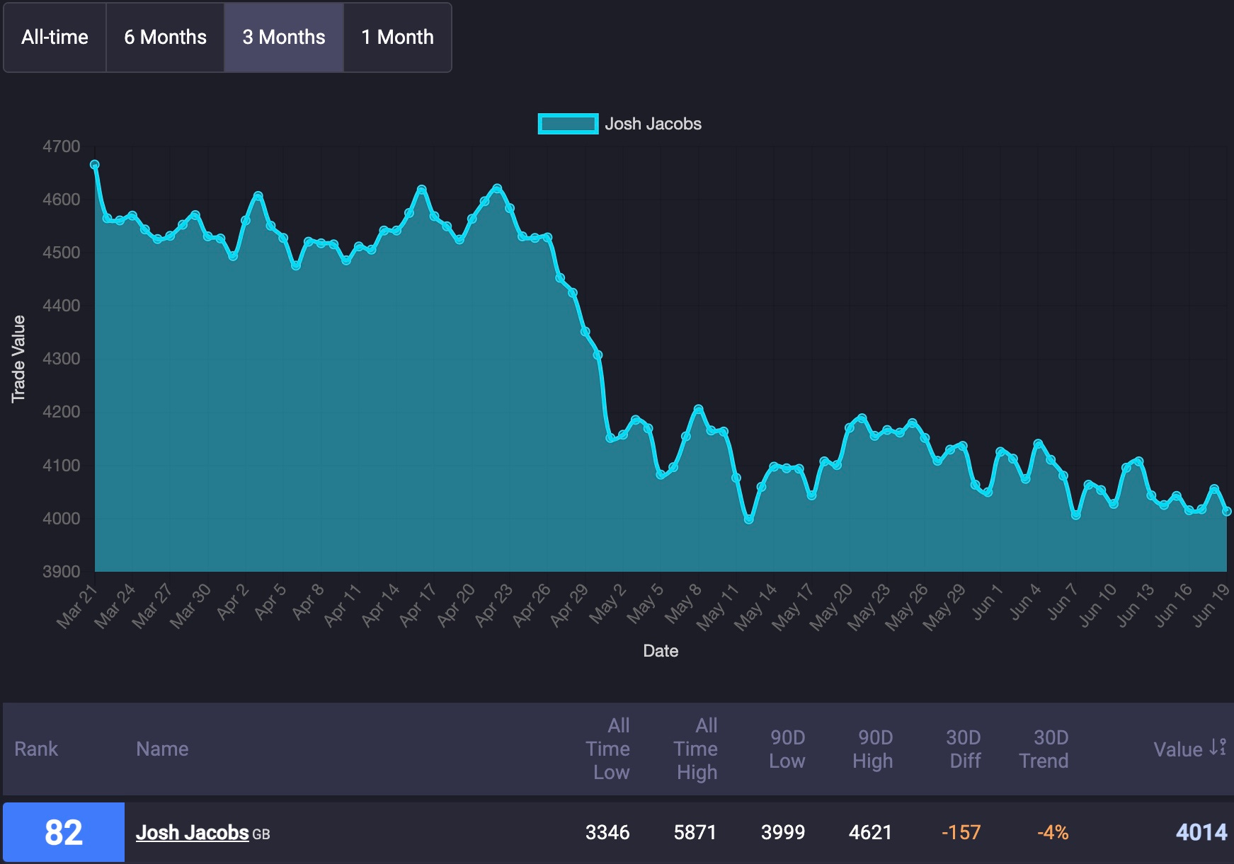Click the sort icon beside Value
1234x864 pixels.
pos(1218,748)
